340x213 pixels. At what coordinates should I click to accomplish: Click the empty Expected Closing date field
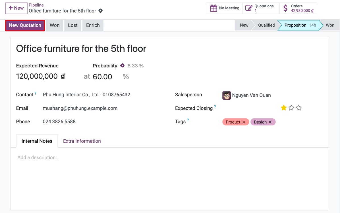pyautogui.click(x=249, y=108)
